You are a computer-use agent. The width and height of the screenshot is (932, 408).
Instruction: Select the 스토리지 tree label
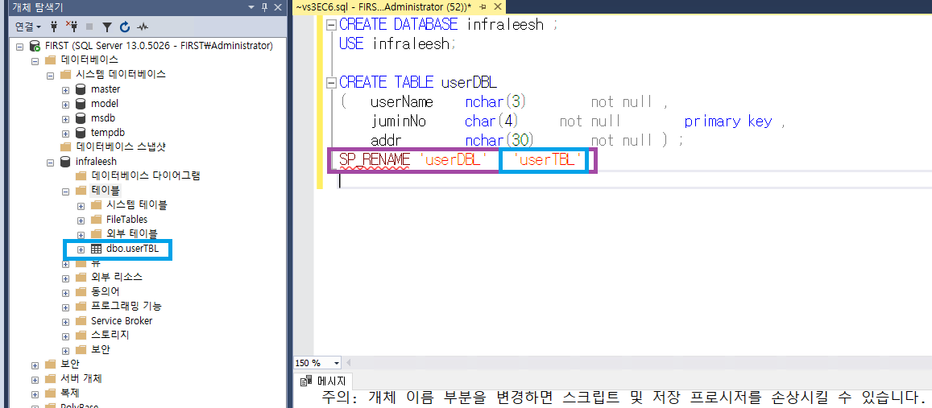coord(110,335)
